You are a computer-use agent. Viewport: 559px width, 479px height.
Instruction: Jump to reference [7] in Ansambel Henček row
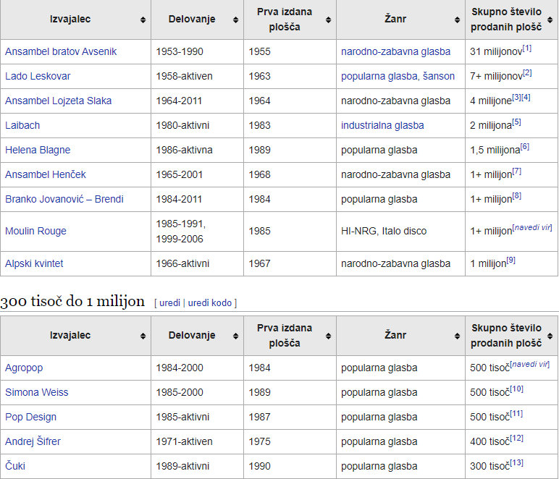point(517,171)
